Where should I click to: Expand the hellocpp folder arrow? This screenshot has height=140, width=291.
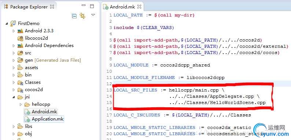click(21, 104)
